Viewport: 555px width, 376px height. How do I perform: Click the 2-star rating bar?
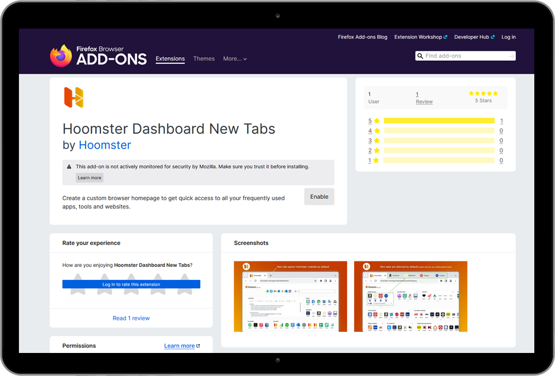439,151
